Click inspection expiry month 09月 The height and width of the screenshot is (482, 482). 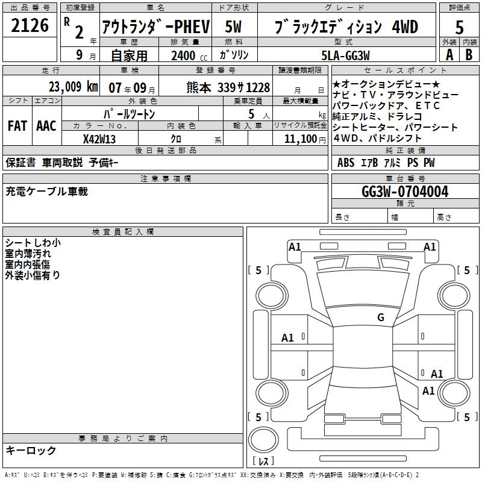(144, 88)
